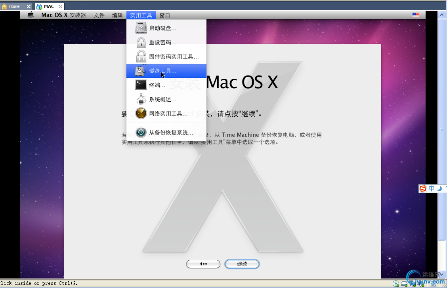Open 网络实用工具… network utility entry

click(x=166, y=113)
